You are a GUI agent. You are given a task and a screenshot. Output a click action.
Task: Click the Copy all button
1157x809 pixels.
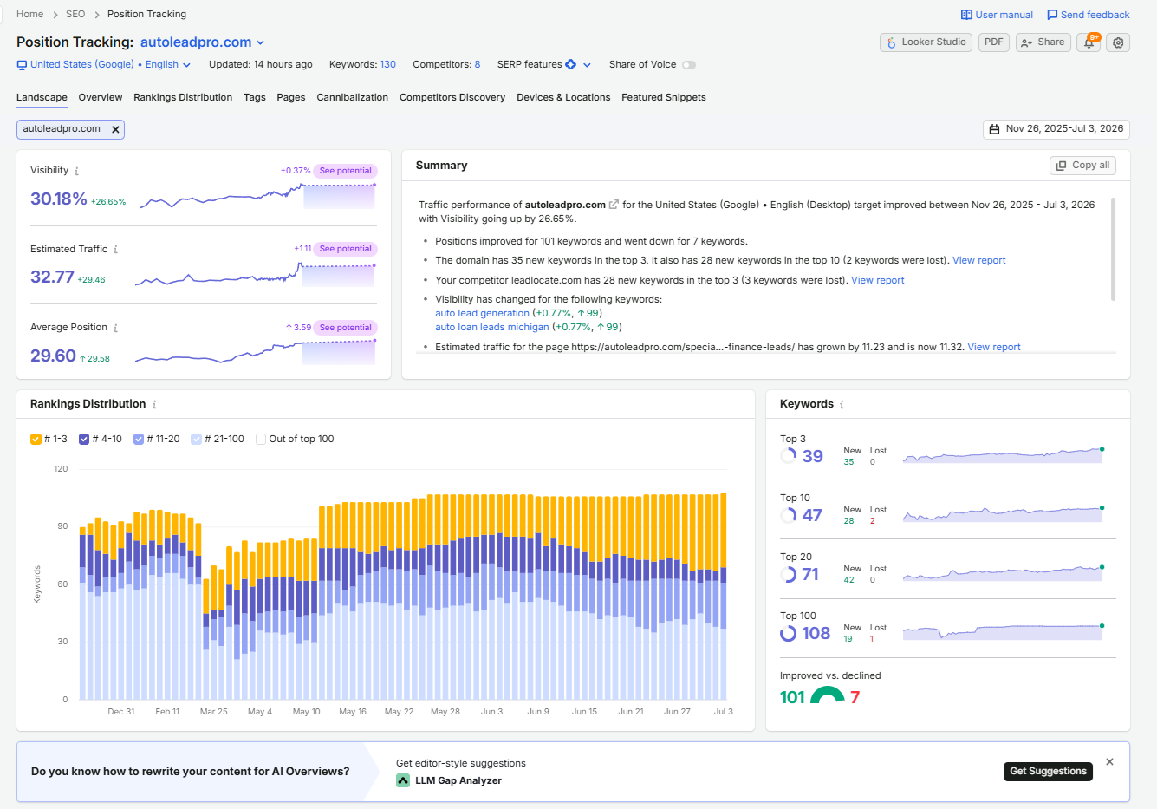click(1082, 166)
